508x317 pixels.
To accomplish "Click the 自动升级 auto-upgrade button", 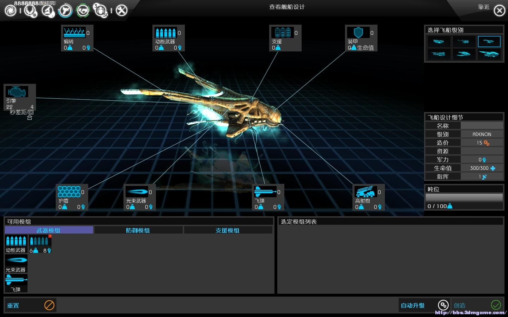I will 424,305.
